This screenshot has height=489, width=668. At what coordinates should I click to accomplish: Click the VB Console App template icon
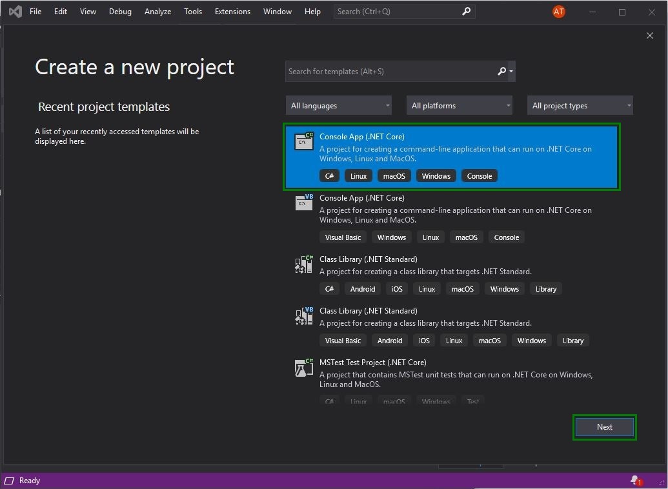[x=304, y=203]
